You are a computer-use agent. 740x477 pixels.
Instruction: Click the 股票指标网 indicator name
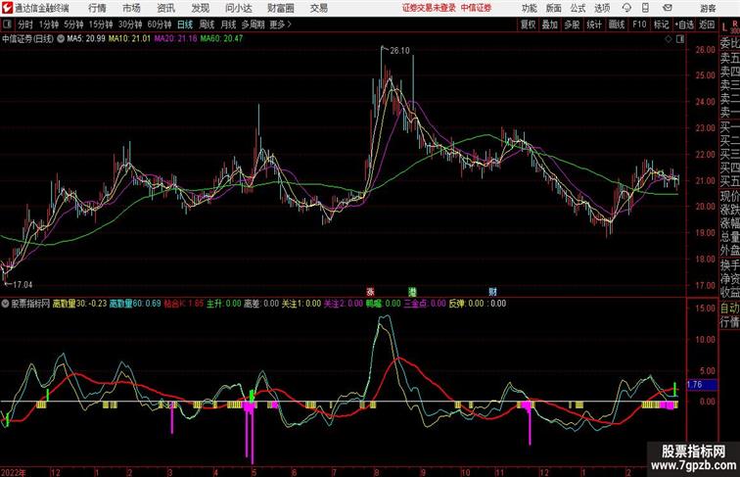(30, 304)
